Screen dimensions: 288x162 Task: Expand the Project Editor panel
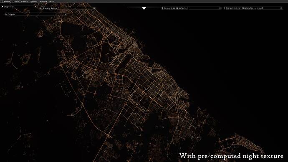tap(224, 8)
